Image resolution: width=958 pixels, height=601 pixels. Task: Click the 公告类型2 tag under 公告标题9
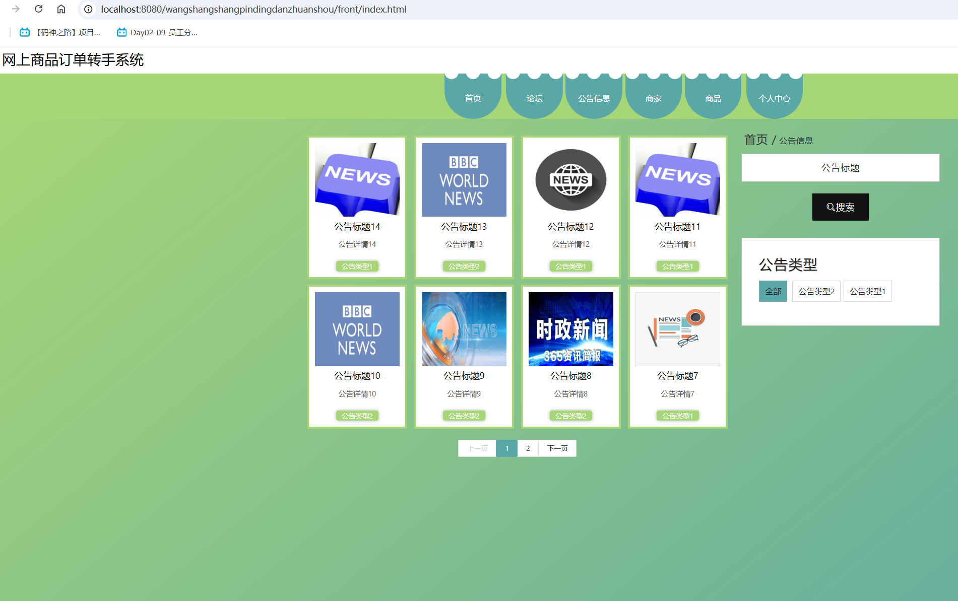[x=464, y=416]
